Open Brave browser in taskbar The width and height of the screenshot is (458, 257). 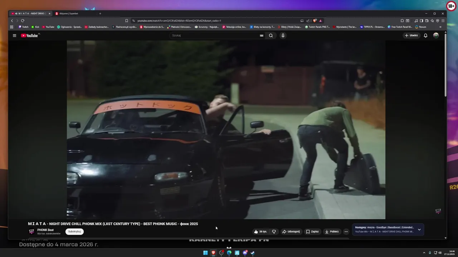click(x=213, y=253)
